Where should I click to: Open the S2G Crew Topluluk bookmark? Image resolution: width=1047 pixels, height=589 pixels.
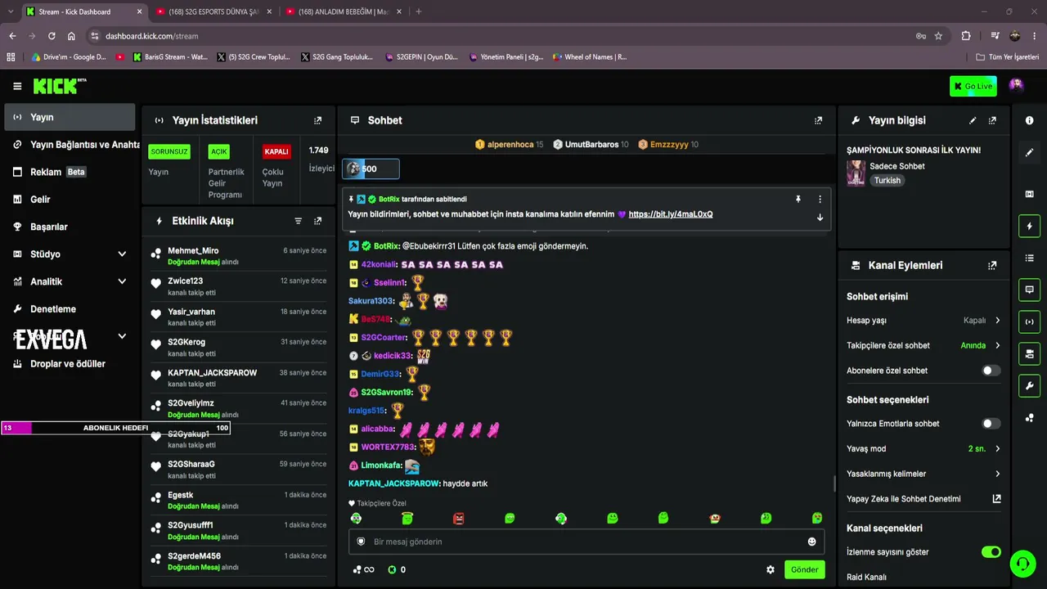[254, 57]
